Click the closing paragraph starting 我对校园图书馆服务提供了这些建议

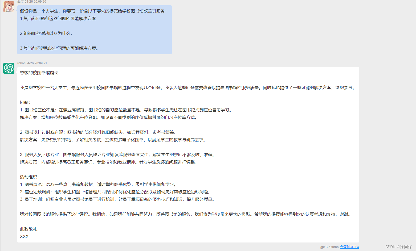tap(186, 214)
